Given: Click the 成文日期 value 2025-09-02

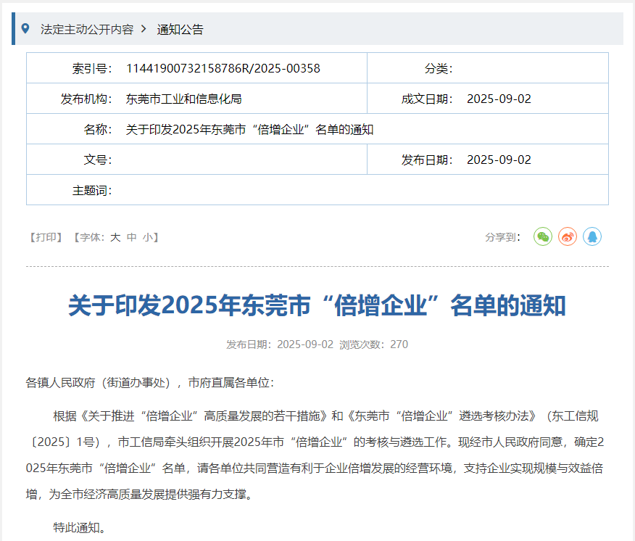Looking at the screenshot, I should [x=499, y=99].
